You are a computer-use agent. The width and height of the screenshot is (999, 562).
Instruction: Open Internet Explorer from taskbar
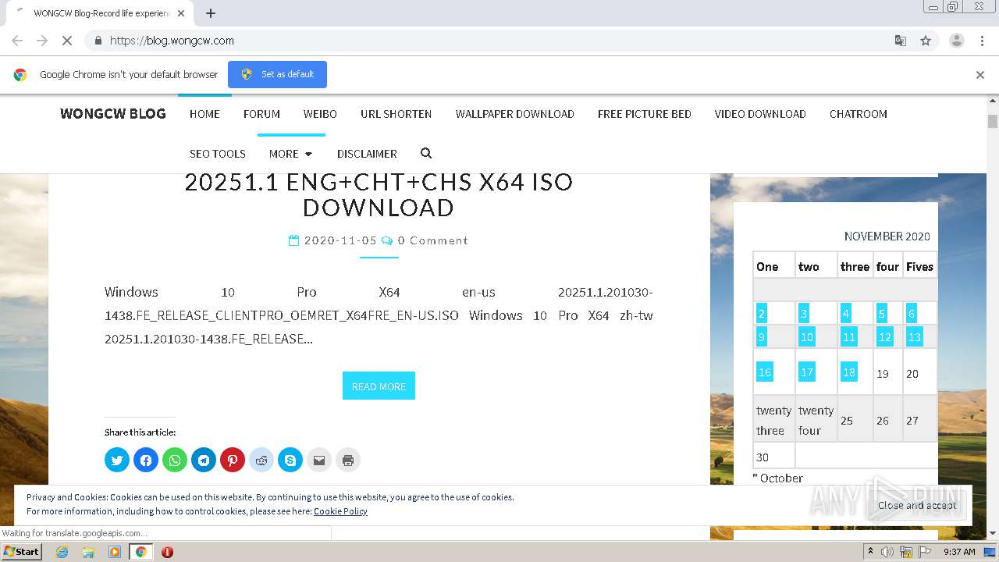62,552
